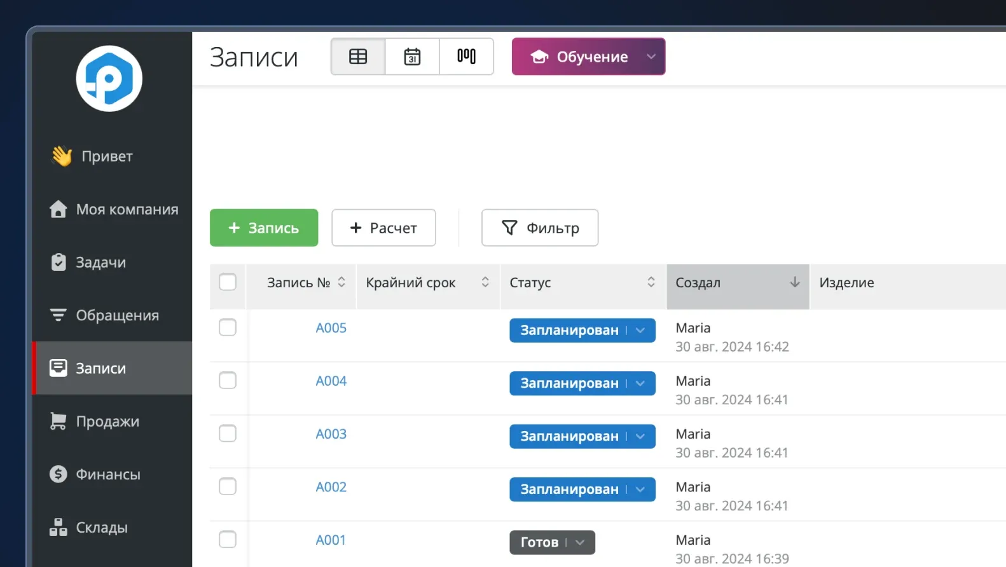Screen dimensions: 1006x567
Task: Select Записи in the sidebar
Action: point(113,368)
